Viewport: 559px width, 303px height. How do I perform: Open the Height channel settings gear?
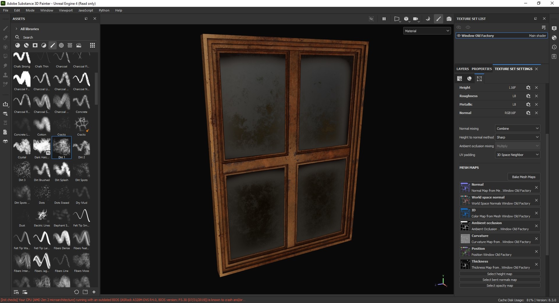(528, 88)
